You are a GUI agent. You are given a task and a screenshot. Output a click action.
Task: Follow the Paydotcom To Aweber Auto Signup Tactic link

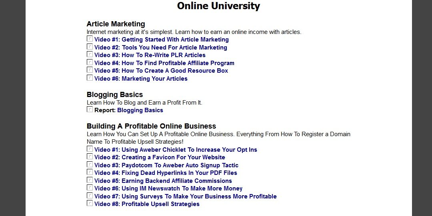pyautogui.click(x=180, y=165)
